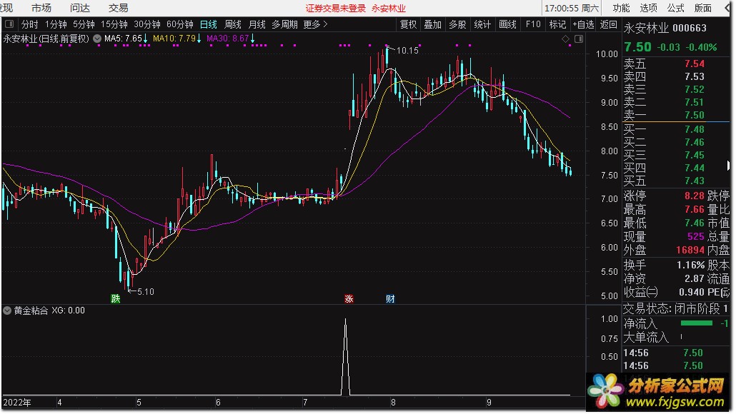Add stock with +自选 button
This screenshot has height=414, width=736.
584,24
